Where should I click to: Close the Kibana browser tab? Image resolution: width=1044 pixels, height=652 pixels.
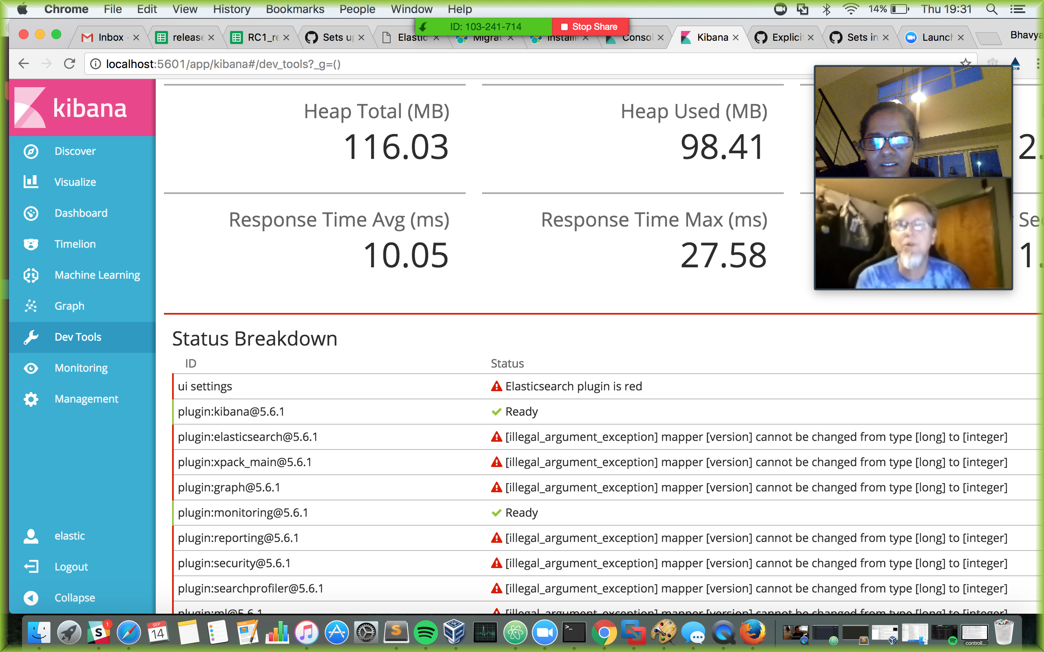tap(736, 37)
